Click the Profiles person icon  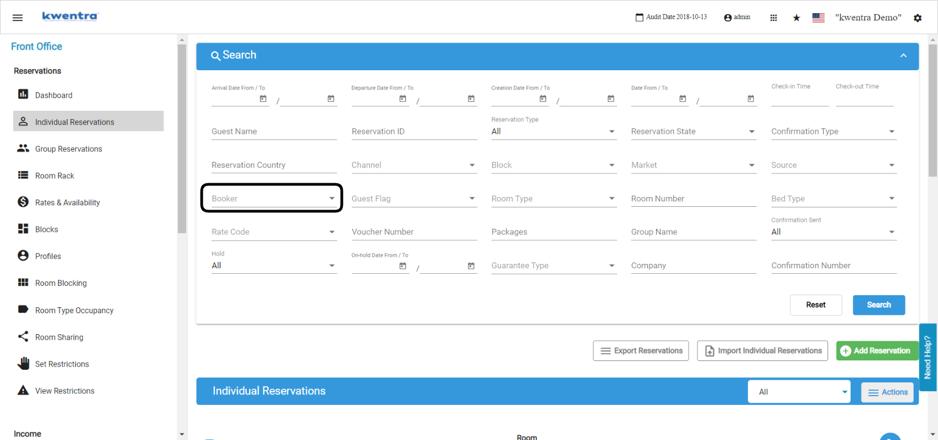tap(23, 256)
